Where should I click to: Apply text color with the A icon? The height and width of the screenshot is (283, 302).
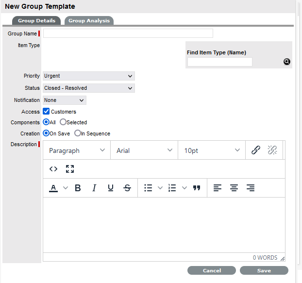[53, 188]
